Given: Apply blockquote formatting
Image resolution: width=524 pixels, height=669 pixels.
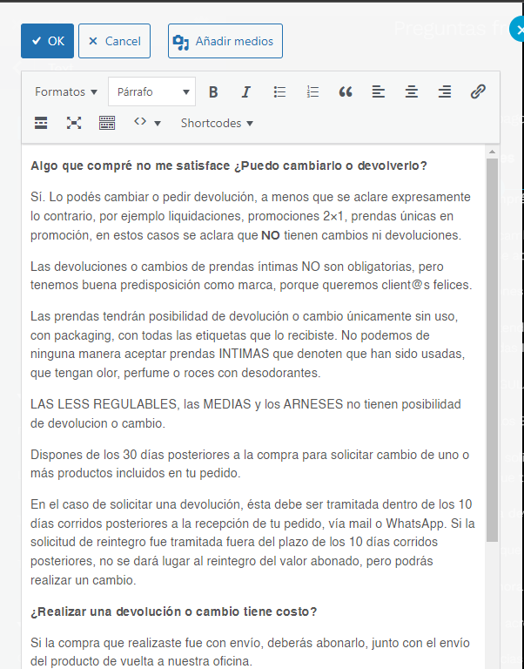Looking at the screenshot, I should [x=346, y=91].
